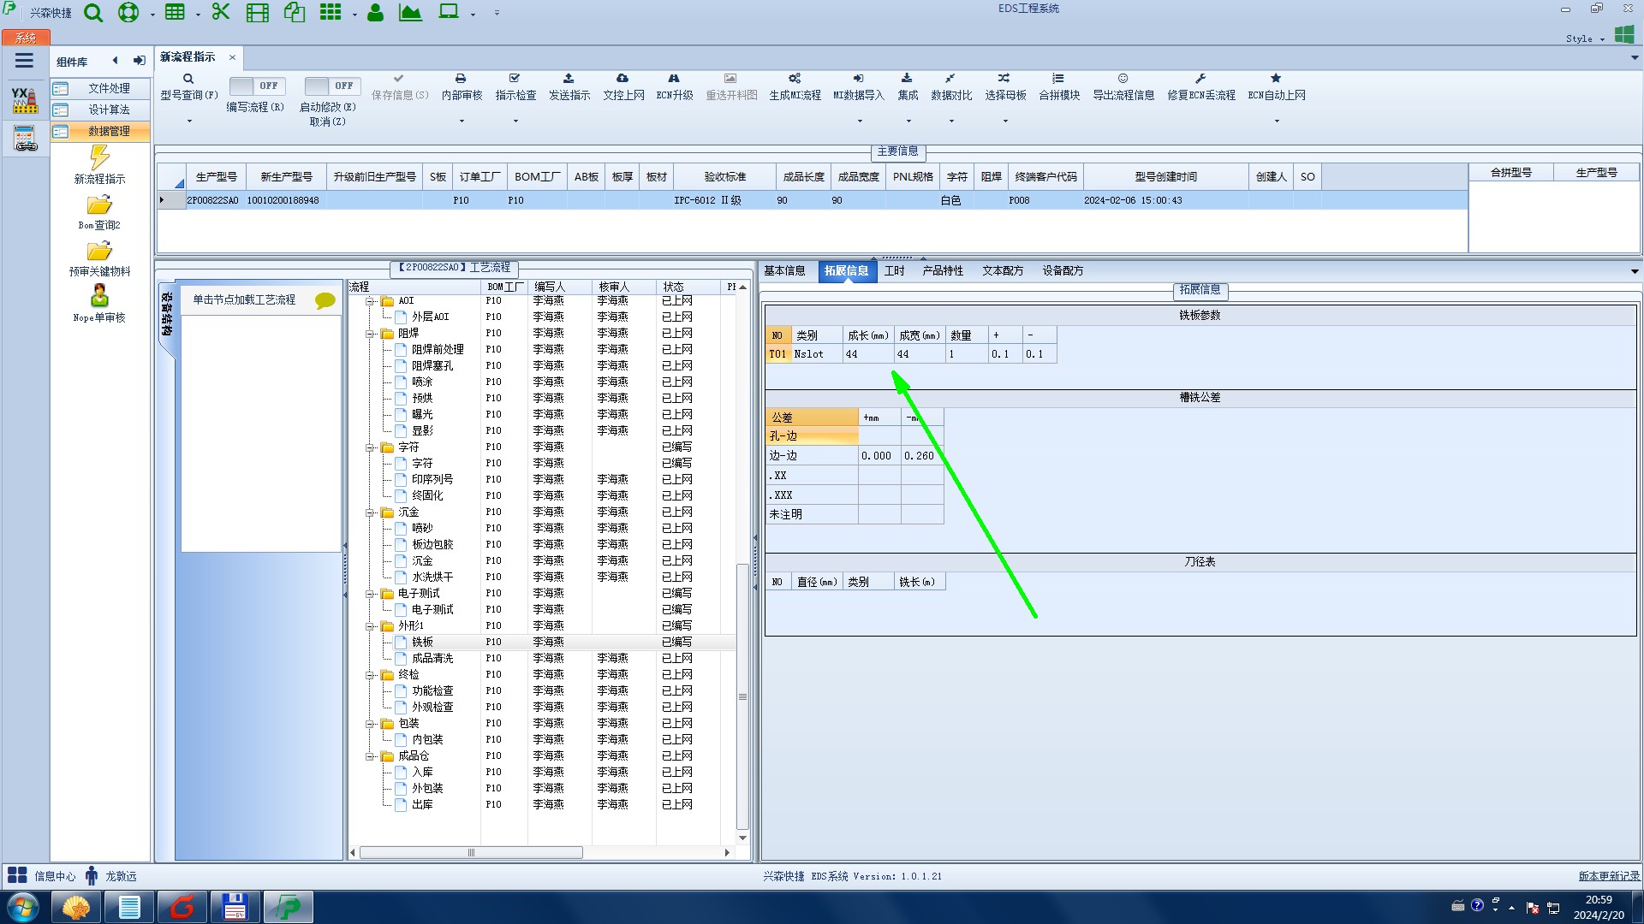Select 数据管理 in the component library

tap(109, 131)
